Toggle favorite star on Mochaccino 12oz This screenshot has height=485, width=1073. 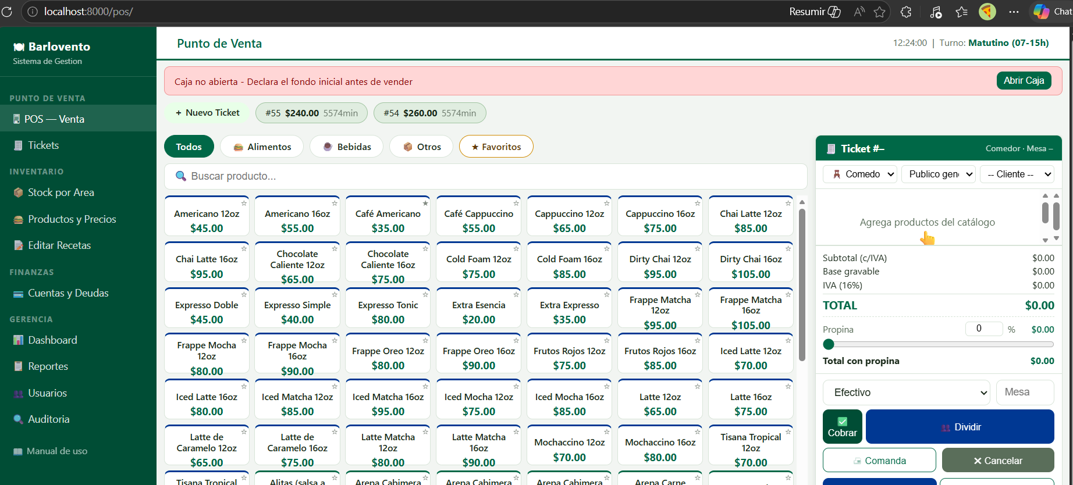point(607,431)
